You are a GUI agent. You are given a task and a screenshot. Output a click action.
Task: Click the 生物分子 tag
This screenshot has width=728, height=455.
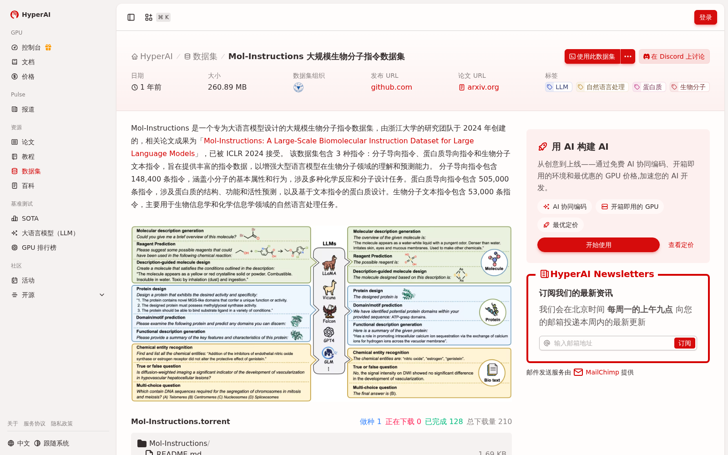689,87
